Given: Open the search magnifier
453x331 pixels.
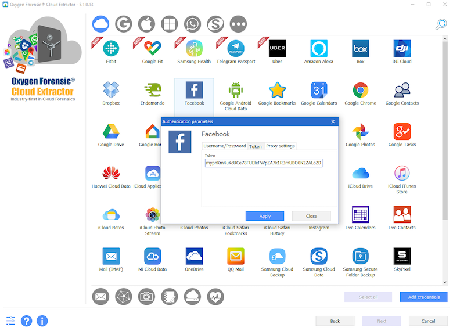Looking at the screenshot, I should click(x=441, y=24).
